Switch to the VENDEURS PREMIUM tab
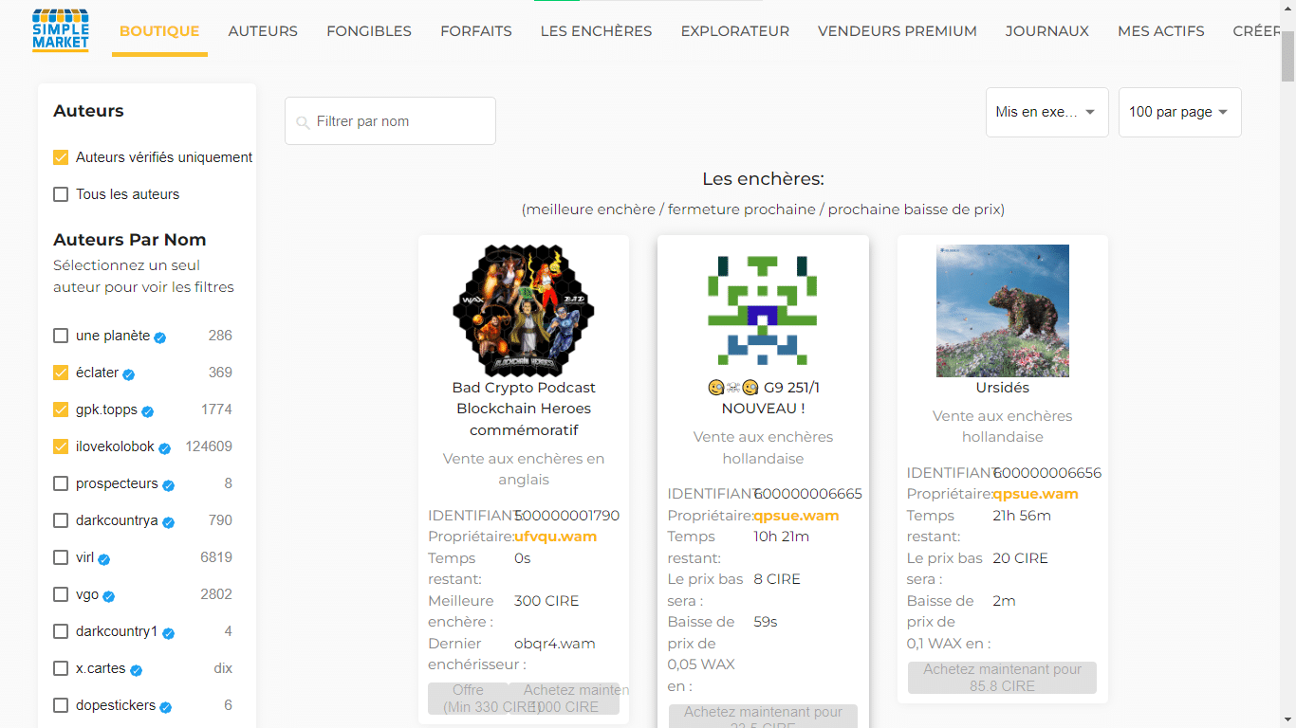This screenshot has width=1296, height=728. point(898,31)
